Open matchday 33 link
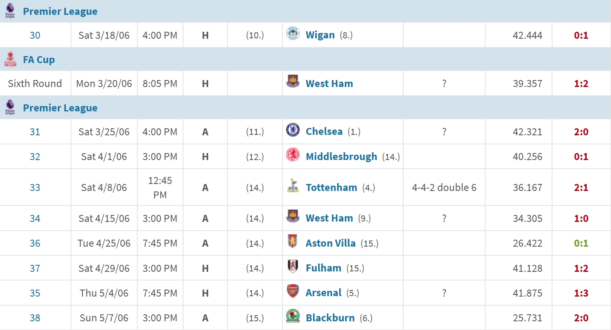Image resolution: width=611 pixels, height=330 pixels. point(35,188)
